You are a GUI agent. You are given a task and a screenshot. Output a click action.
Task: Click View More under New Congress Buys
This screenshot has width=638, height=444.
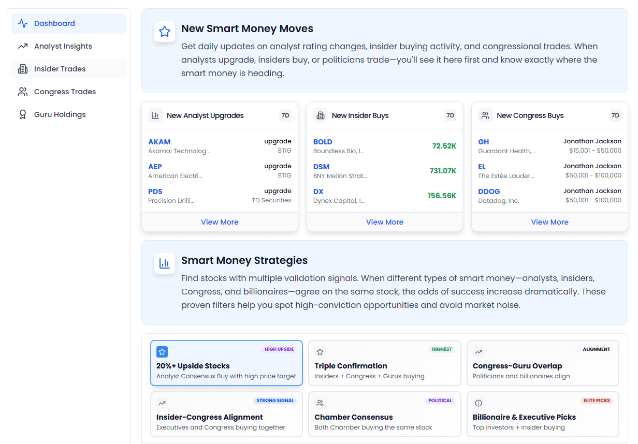[x=549, y=222]
